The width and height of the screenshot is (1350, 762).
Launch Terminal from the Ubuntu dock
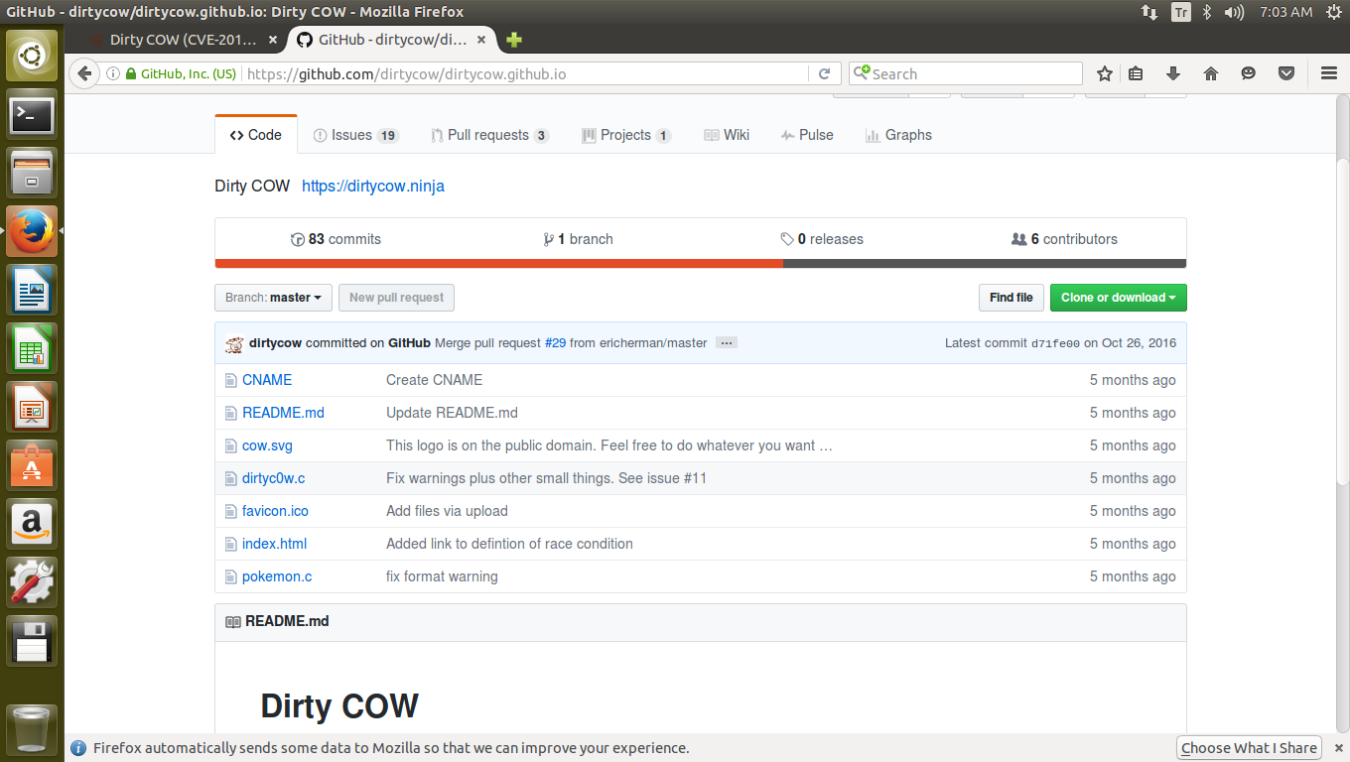pos(32,116)
